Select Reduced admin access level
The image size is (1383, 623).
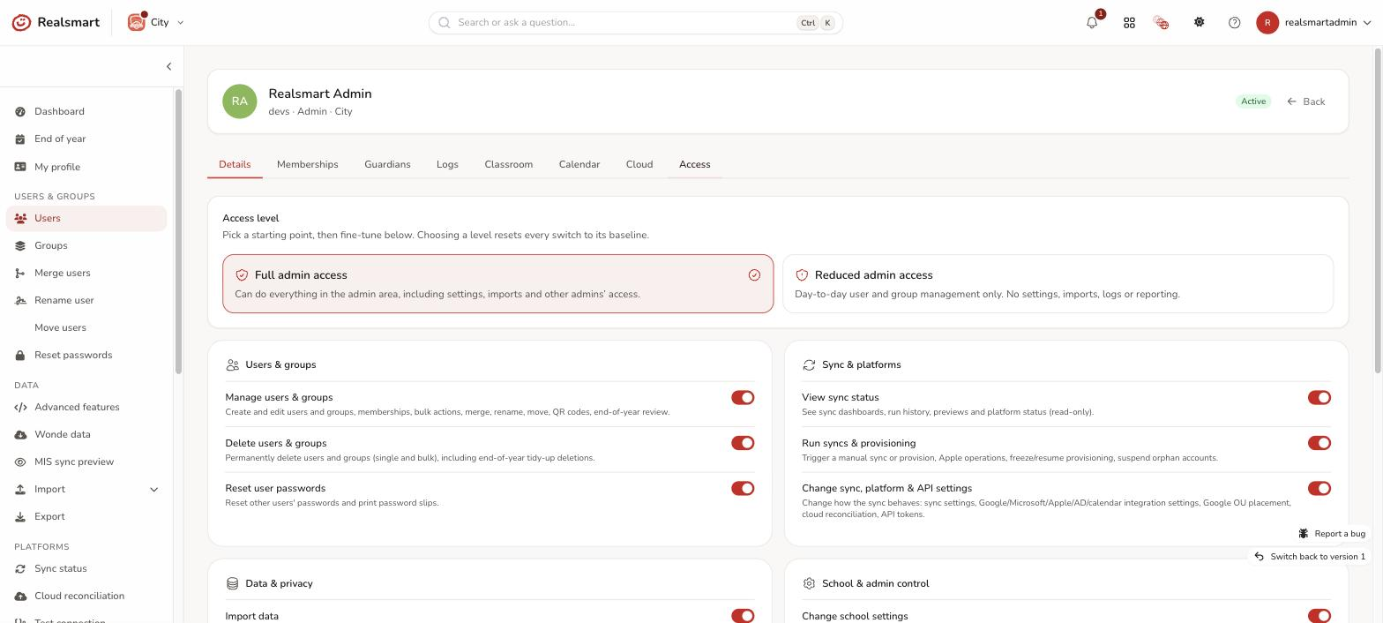tap(1058, 284)
